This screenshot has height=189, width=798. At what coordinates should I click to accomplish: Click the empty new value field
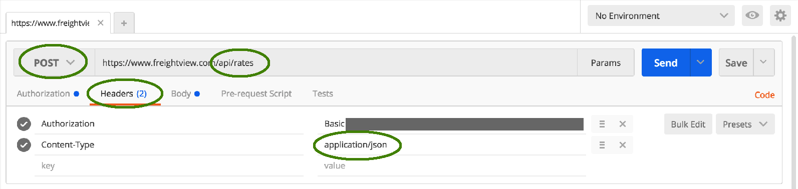click(x=451, y=165)
